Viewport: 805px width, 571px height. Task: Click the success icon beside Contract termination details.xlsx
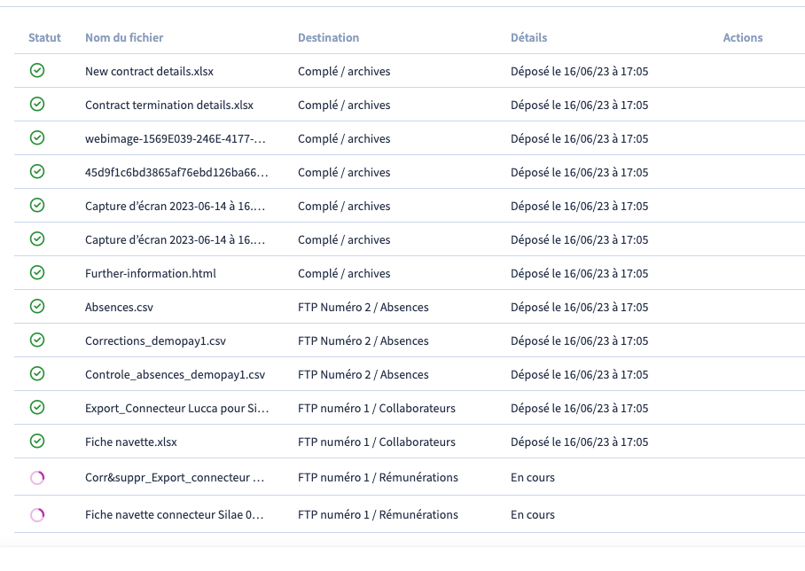37,104
